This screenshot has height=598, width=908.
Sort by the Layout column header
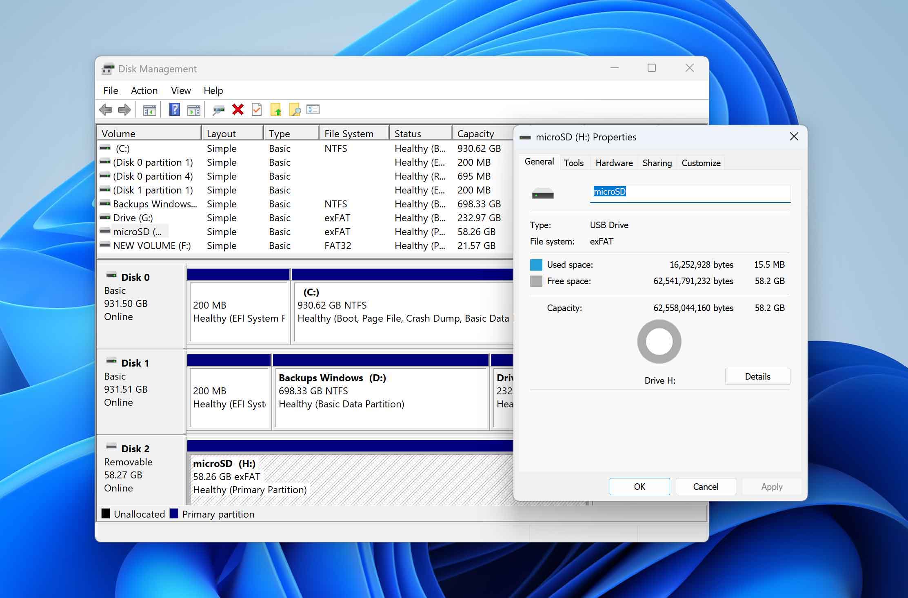pyautogui.click(x=233, y=133)
